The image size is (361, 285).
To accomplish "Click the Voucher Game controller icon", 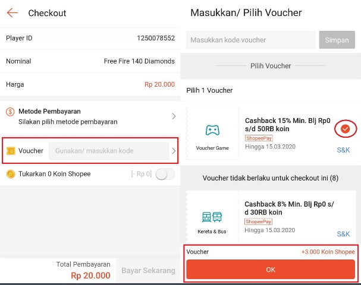I will click(x=212, y=130).
